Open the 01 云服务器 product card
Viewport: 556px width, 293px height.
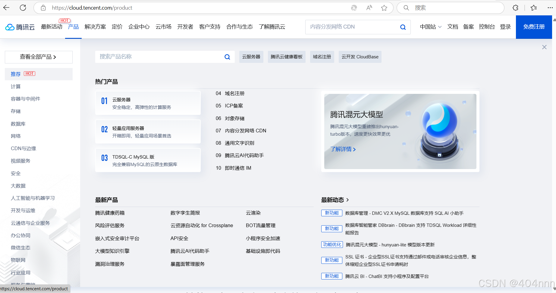click(148, 103)
